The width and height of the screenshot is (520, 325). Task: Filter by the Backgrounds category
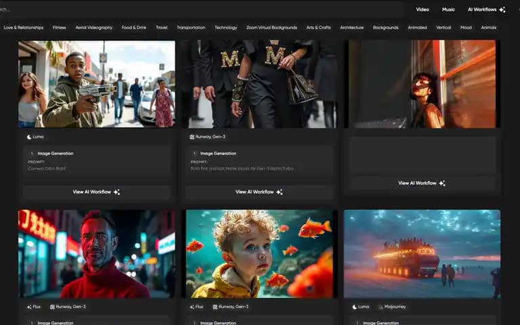click(x=386, y=28)
